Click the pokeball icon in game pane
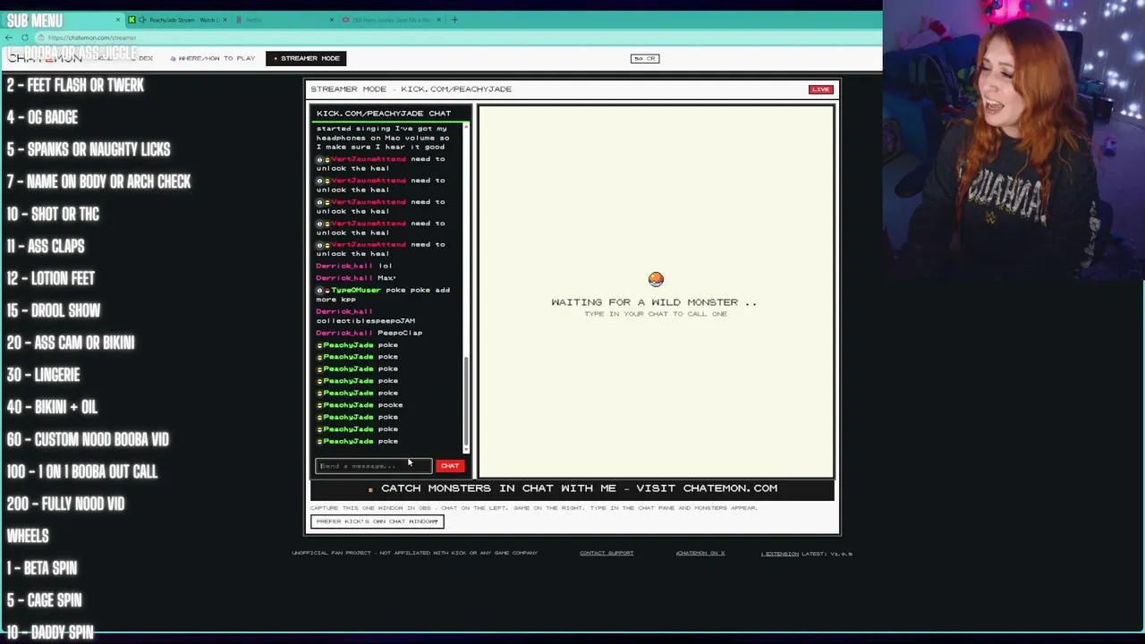 656,279
